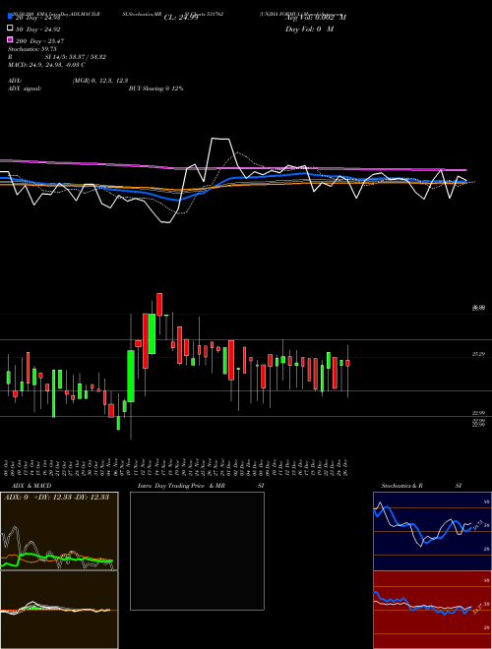Click the RSI 14/5: 53.37 / 53.32 readout
This screenshot has width=492, height=649.
(x=57, y=57)
